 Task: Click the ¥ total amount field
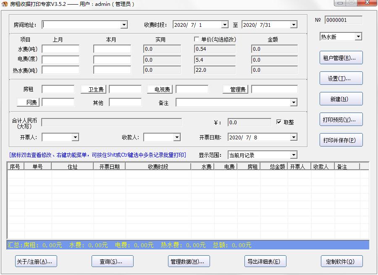tap(249, 122)
